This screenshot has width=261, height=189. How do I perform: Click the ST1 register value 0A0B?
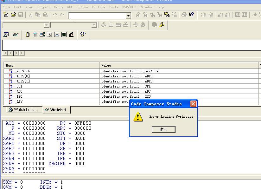tap(80, 138)
